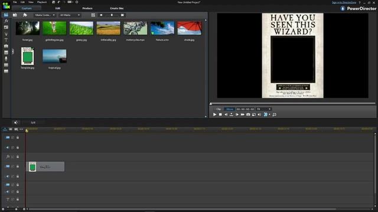Click the Magic Tools icon above the timeline
The image size is (378, 212).
click(16, 122)
